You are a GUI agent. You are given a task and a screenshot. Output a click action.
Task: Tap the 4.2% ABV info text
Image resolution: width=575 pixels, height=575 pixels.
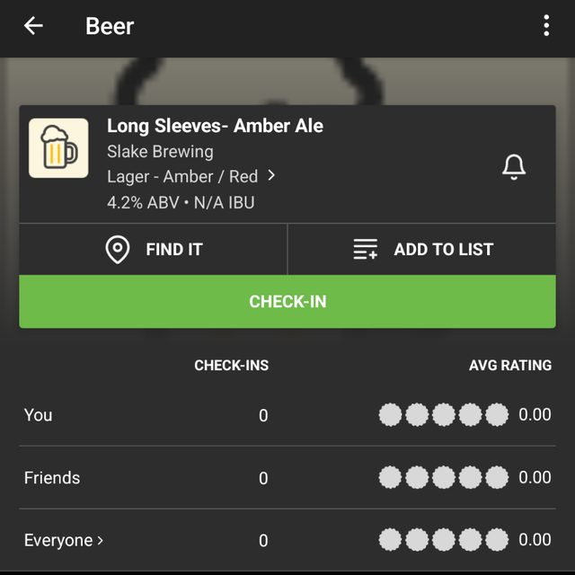click(x=143, y=202)
